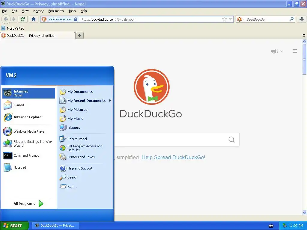This screenshot has height=230, width=307.
Task: Click the page search magnifier button
Action: (x=232, y=140)
